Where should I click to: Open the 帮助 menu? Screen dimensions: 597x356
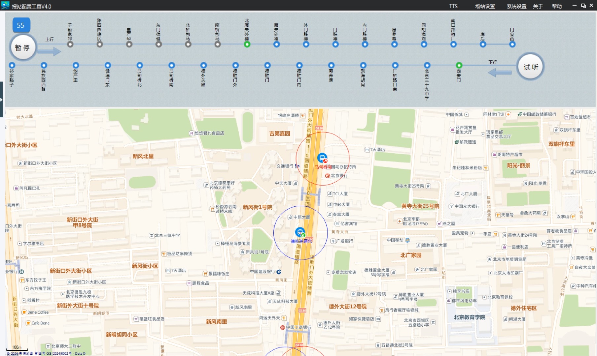click(557, 6)
